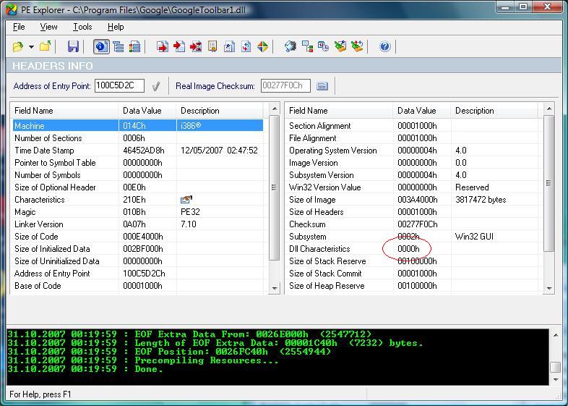Select the Time Date Stamp row
The height and width of the screenshot is (406, 568).
(138, 151)
